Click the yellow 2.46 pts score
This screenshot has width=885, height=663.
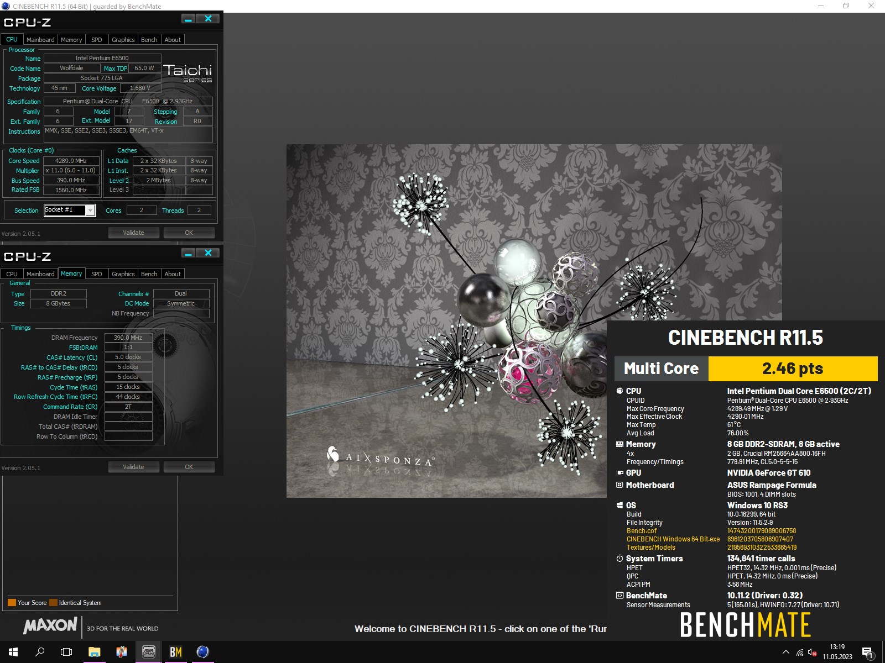tap(793, 369)
